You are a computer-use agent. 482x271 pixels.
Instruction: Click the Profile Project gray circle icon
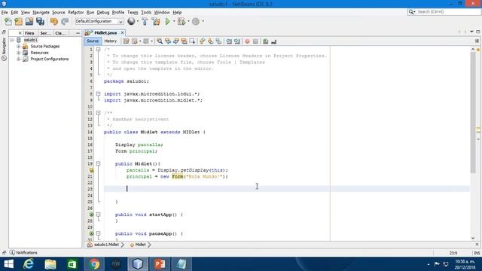click(196, 22)
